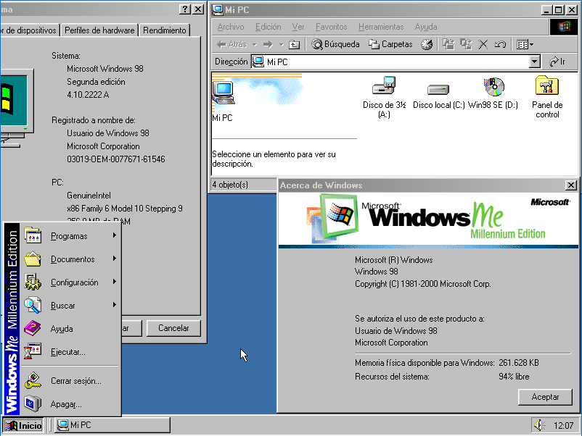Open Ayuda in the Start menu

[x=71, y=329]
